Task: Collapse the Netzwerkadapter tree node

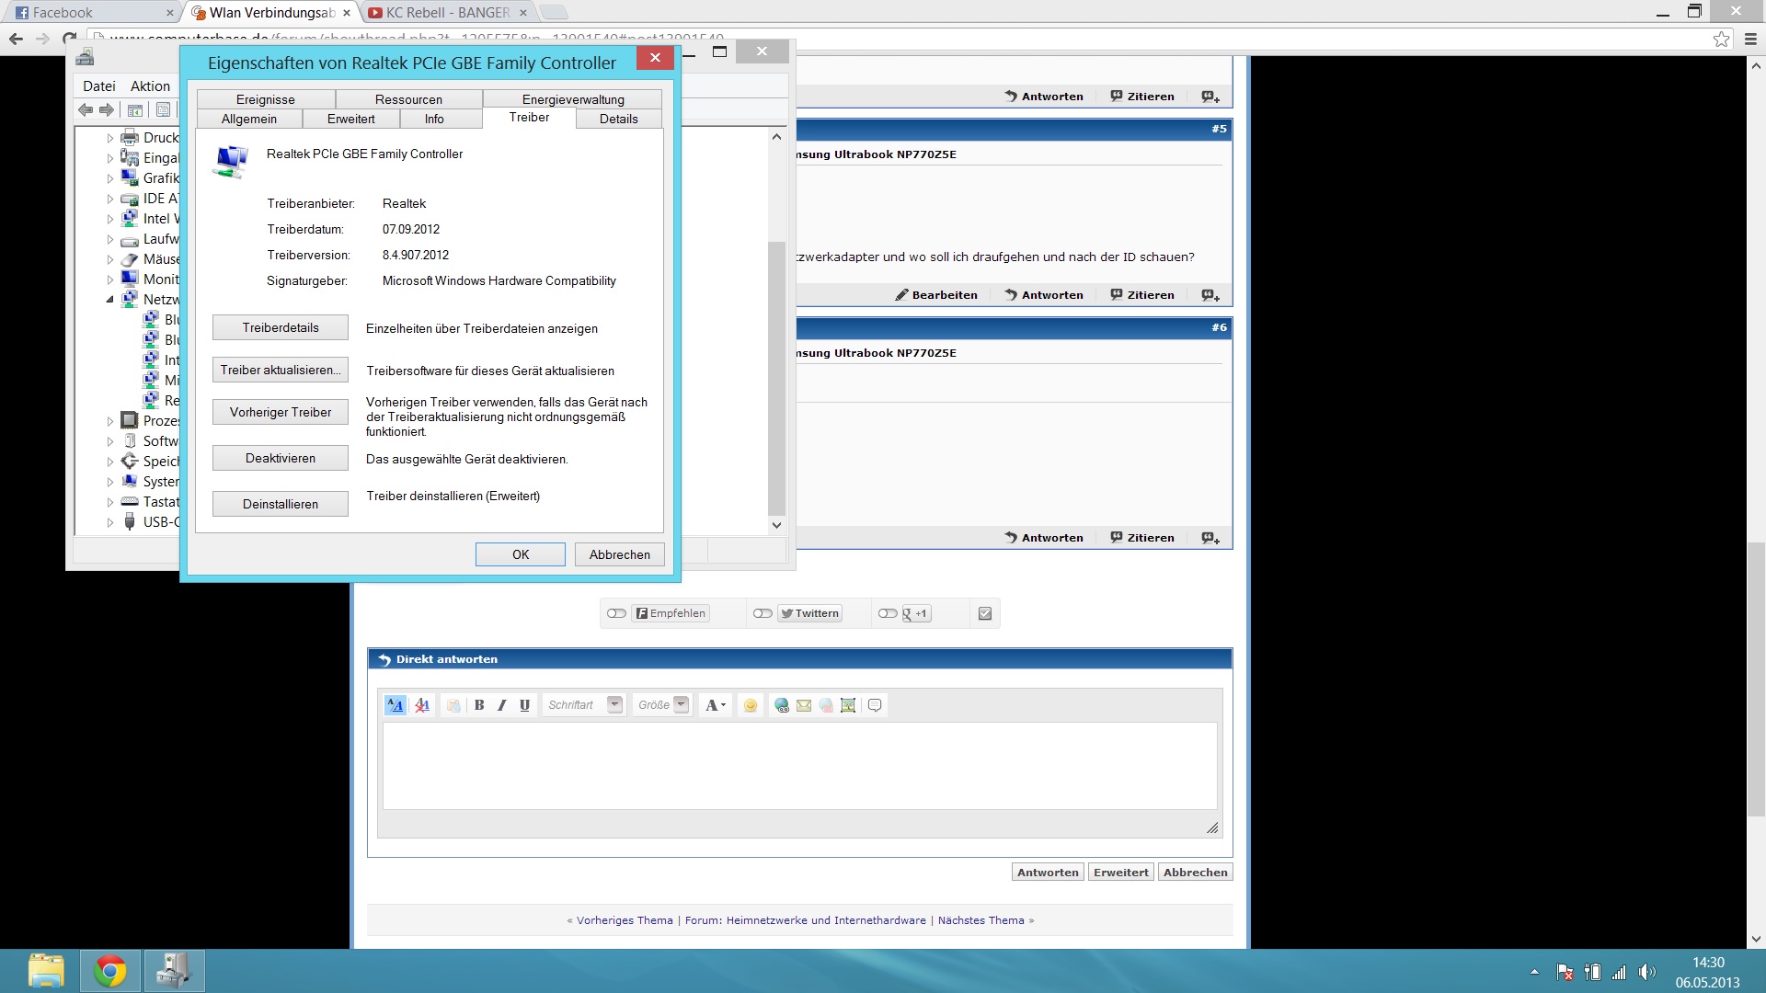Action: click(x=110, y=300)
